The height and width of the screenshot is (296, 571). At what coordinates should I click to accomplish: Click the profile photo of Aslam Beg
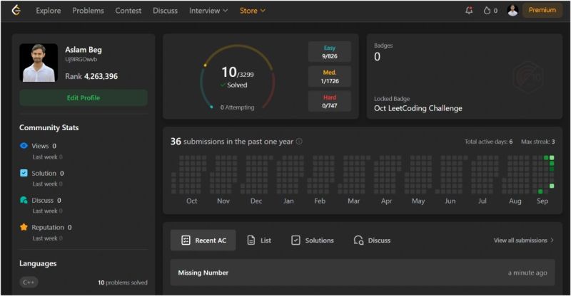[39, 63]
